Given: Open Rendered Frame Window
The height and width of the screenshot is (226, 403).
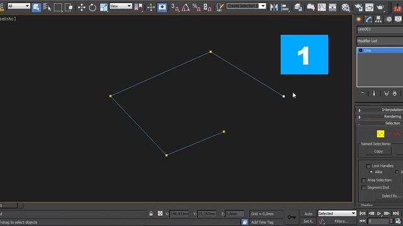Looking at the screenshot, I should [369, 7].
